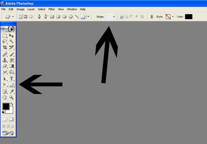The height and width of the screenshot is (144, 207).
Task: Choose Rounded Rectangle shape in options bar
Action: (x=58, y=16)
